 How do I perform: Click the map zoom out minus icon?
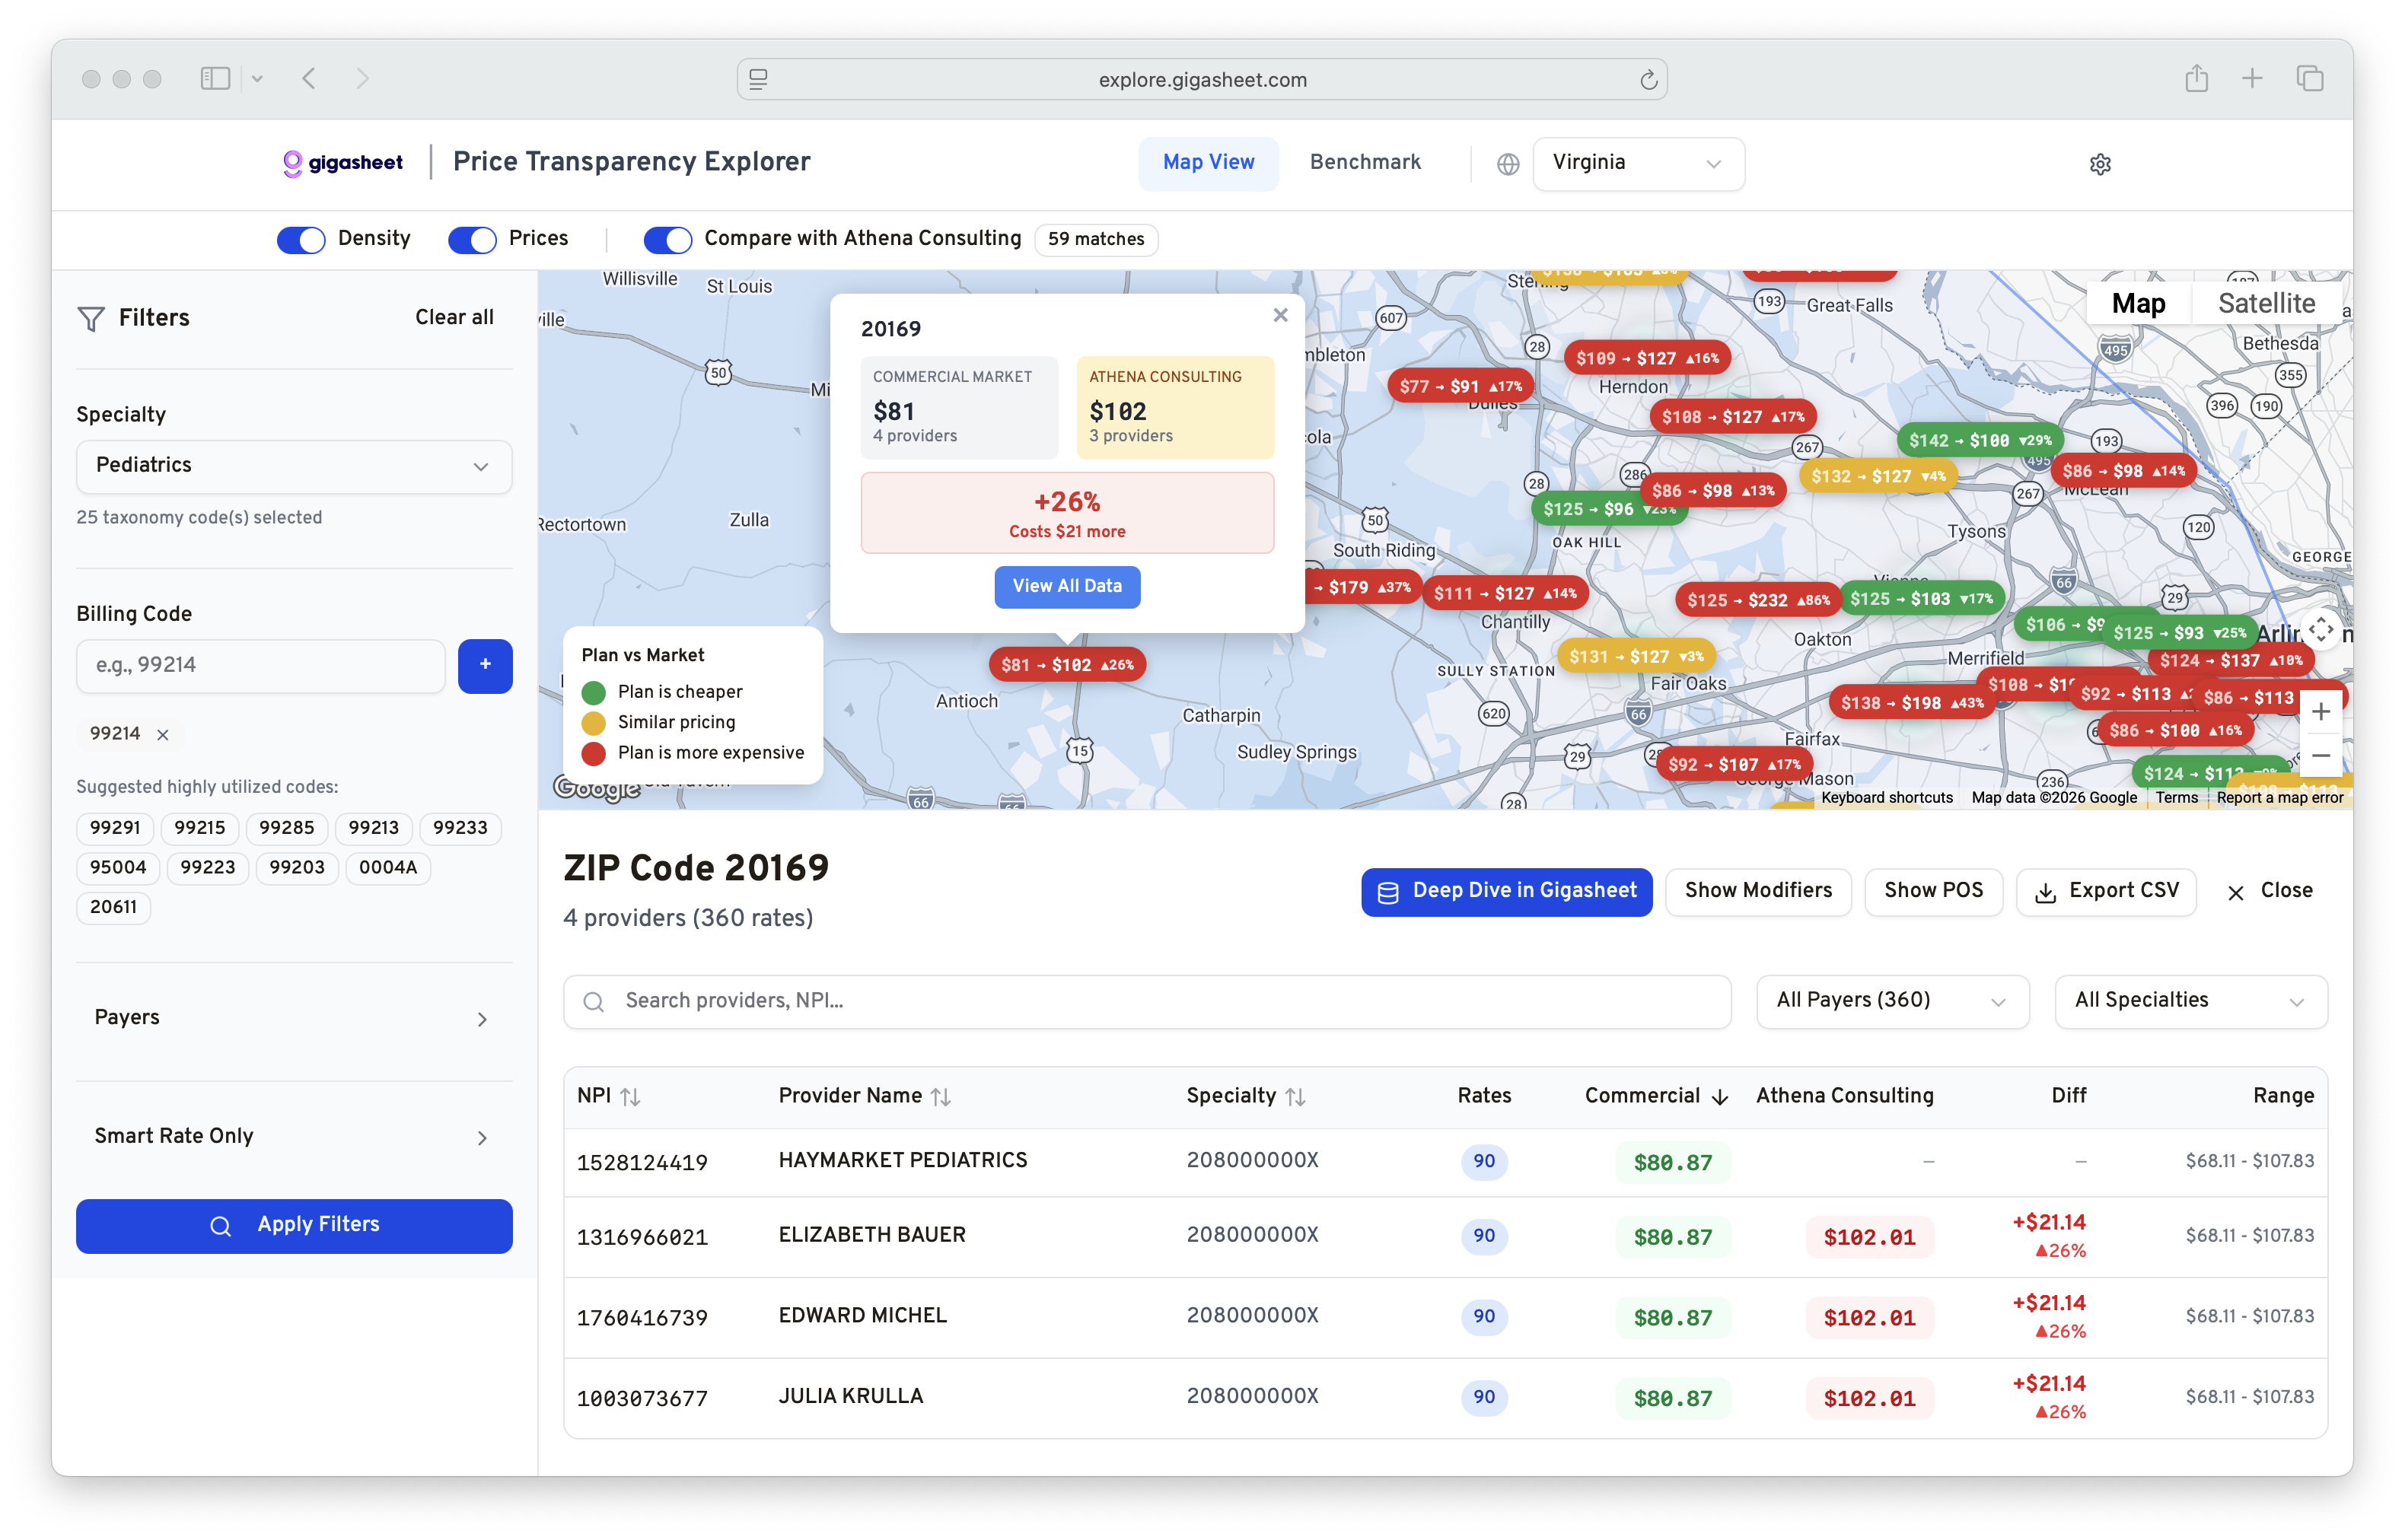coord(2321,756)
